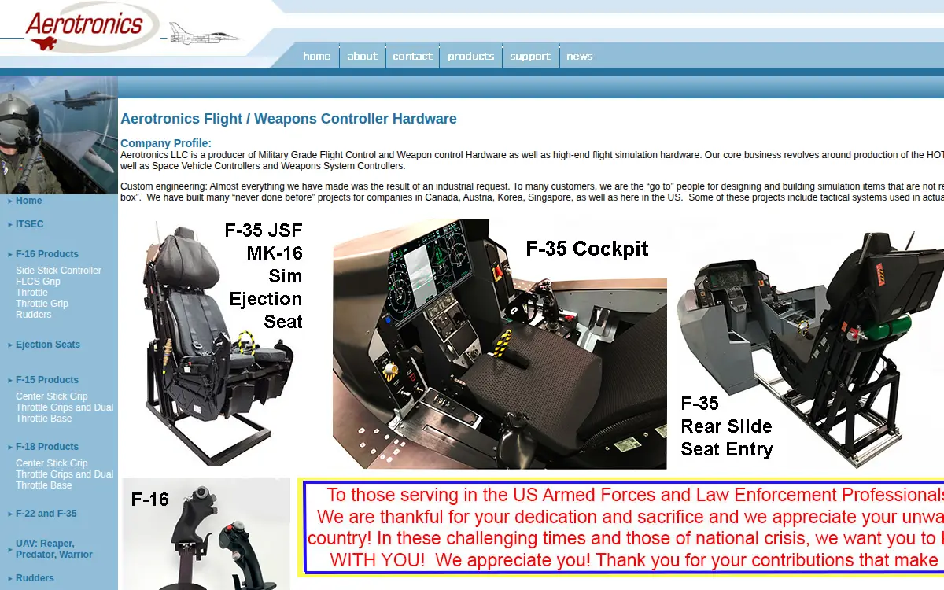
Task: Open the contact nav item
Action: click(x=413, y=56)
